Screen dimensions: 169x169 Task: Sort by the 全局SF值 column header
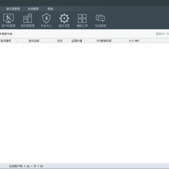pyautogui.click(x=77, y=41)
